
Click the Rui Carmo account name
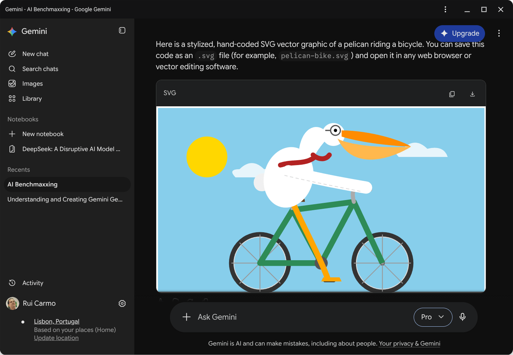(x=39, y=303)
